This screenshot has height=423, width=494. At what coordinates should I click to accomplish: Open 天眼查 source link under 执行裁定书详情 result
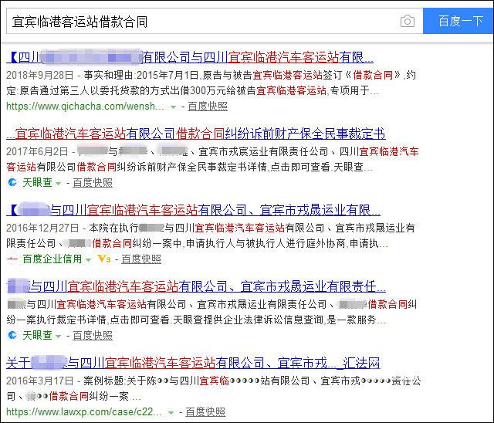click(x=37, y=335)
